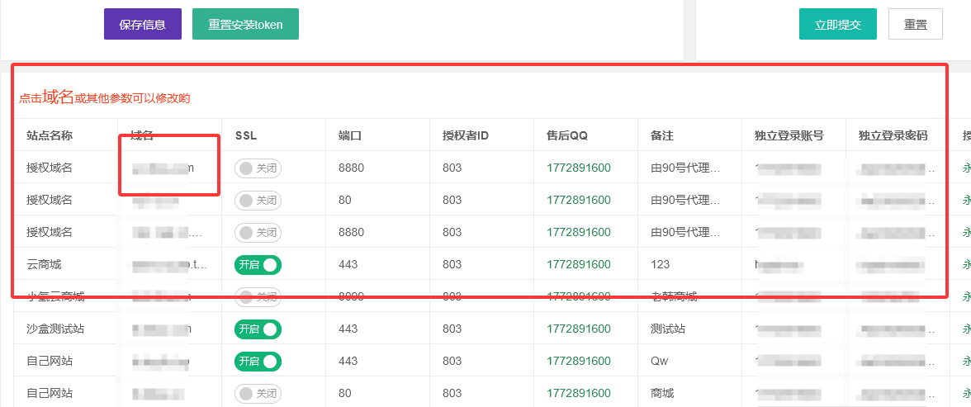This screenshot has width=971, height=407.
Task: Edit port 443 in the Qw row
Action: point(348,361)
